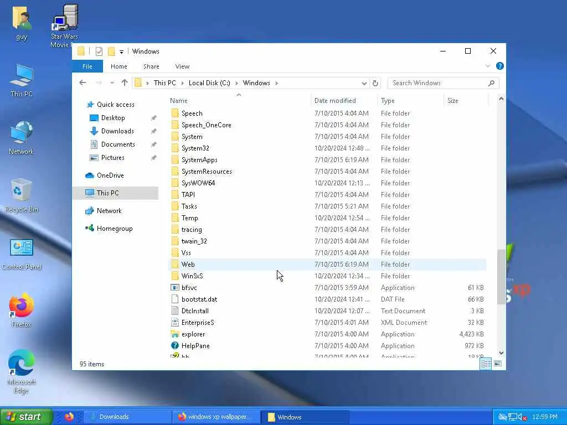Screen dimensions: 567x425
Task: Sort by the Name column header
Action: [x=239, y=101]
